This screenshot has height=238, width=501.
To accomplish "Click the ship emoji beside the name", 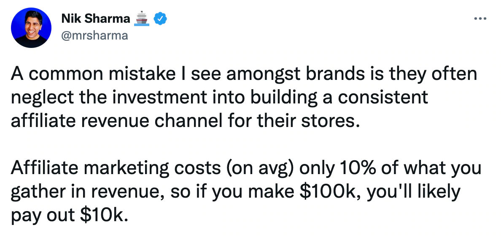I will tap(141, 19).
